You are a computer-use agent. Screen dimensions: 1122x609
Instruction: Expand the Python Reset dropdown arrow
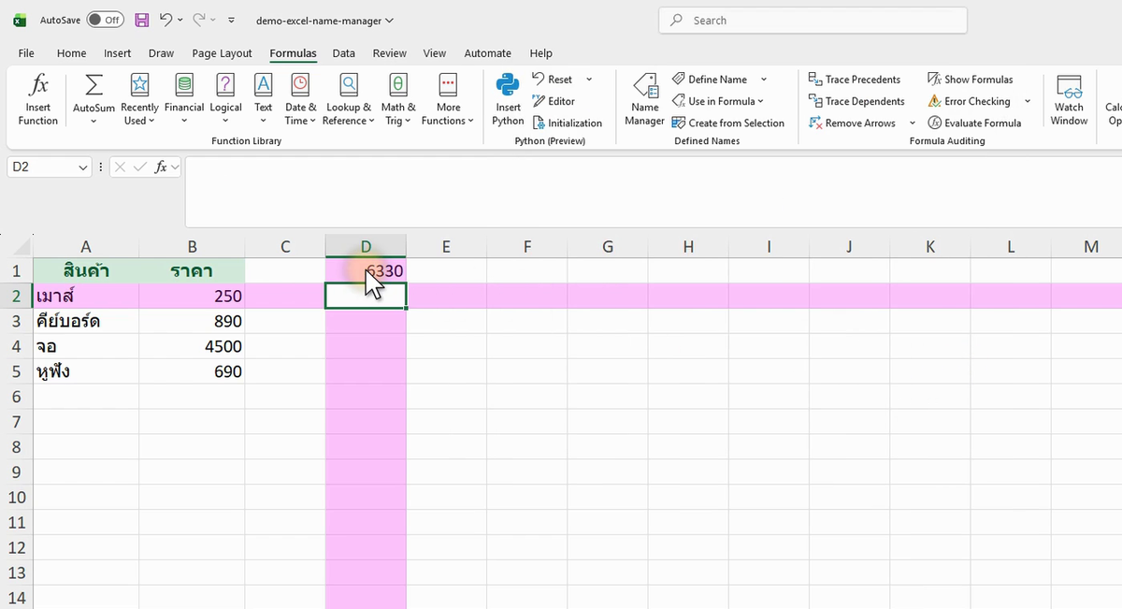(x=589, y=80)
